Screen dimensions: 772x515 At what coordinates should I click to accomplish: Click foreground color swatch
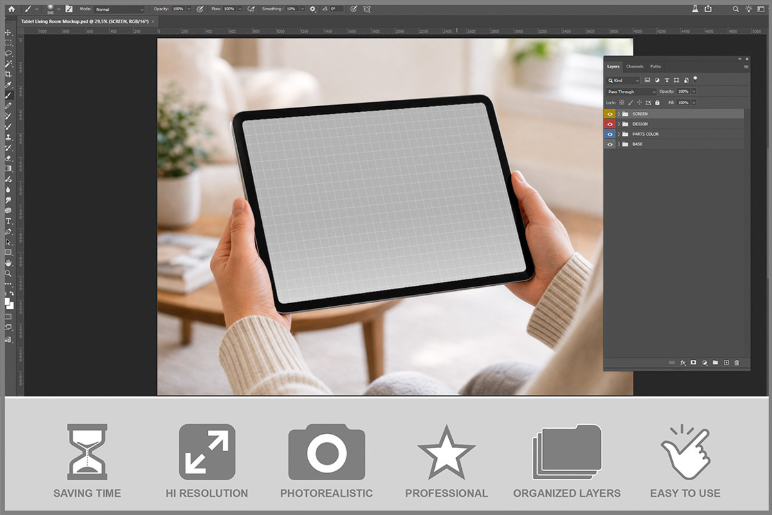click(7, 301)
